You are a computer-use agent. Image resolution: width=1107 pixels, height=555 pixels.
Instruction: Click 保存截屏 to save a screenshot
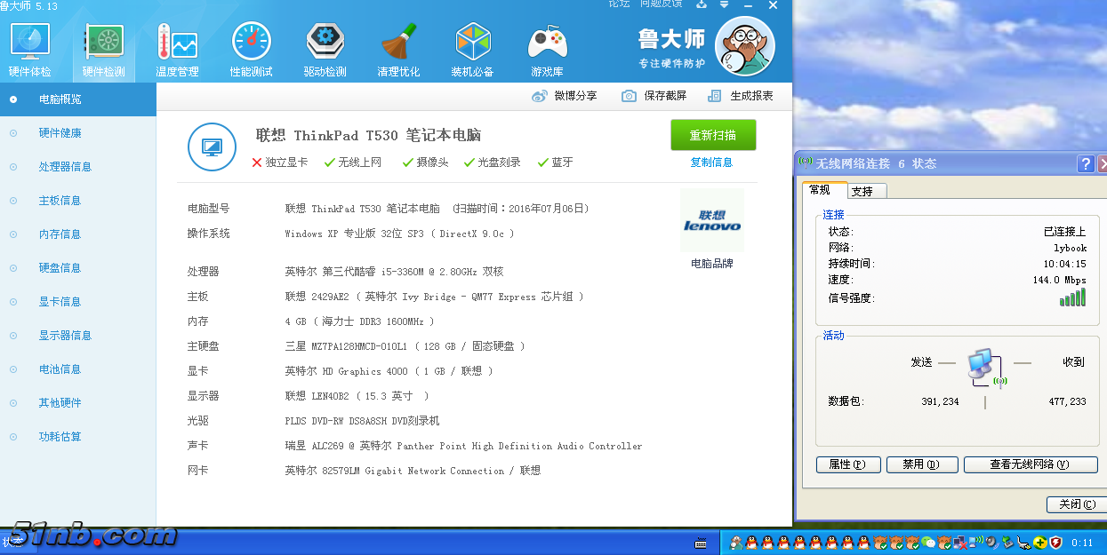pyautogui.click(x=654, y=96)
